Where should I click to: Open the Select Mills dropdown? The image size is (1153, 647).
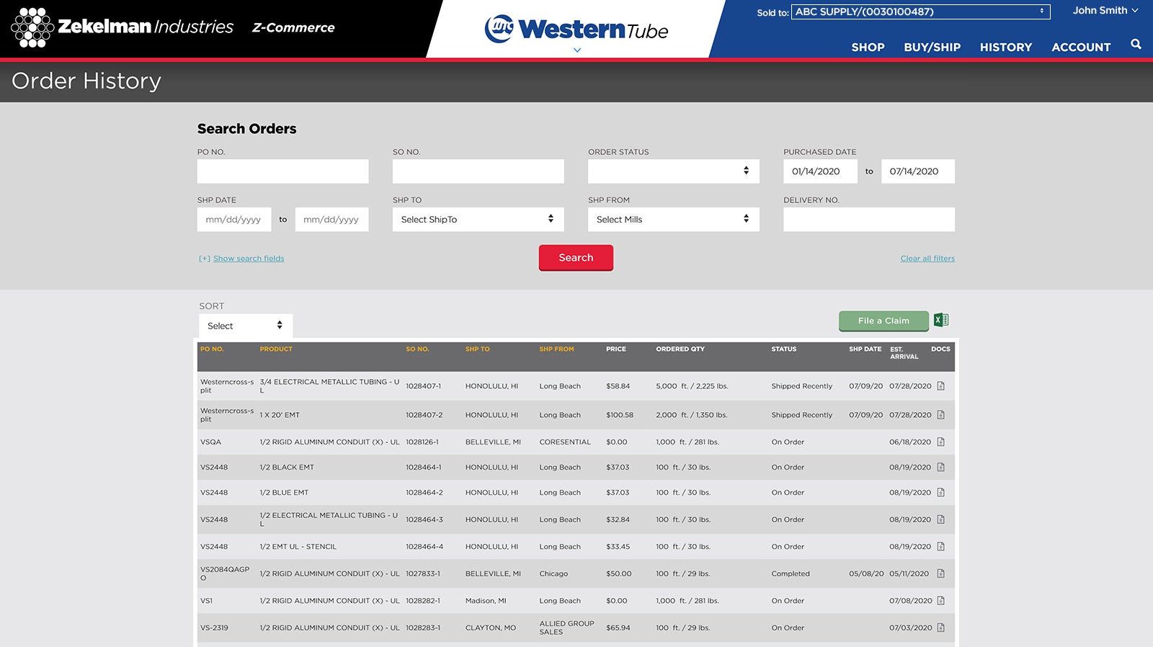pos(673,220)
